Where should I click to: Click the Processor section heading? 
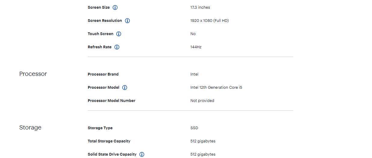click(x=33, y=74)
